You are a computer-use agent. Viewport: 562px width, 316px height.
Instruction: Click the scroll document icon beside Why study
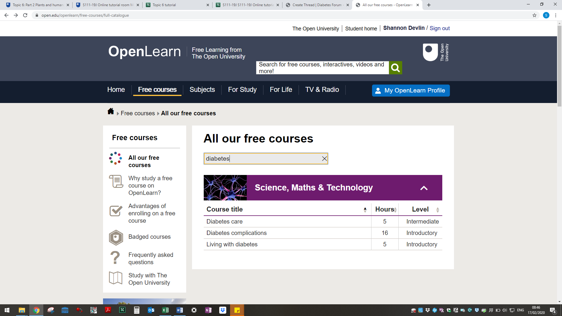coord(116,181)
